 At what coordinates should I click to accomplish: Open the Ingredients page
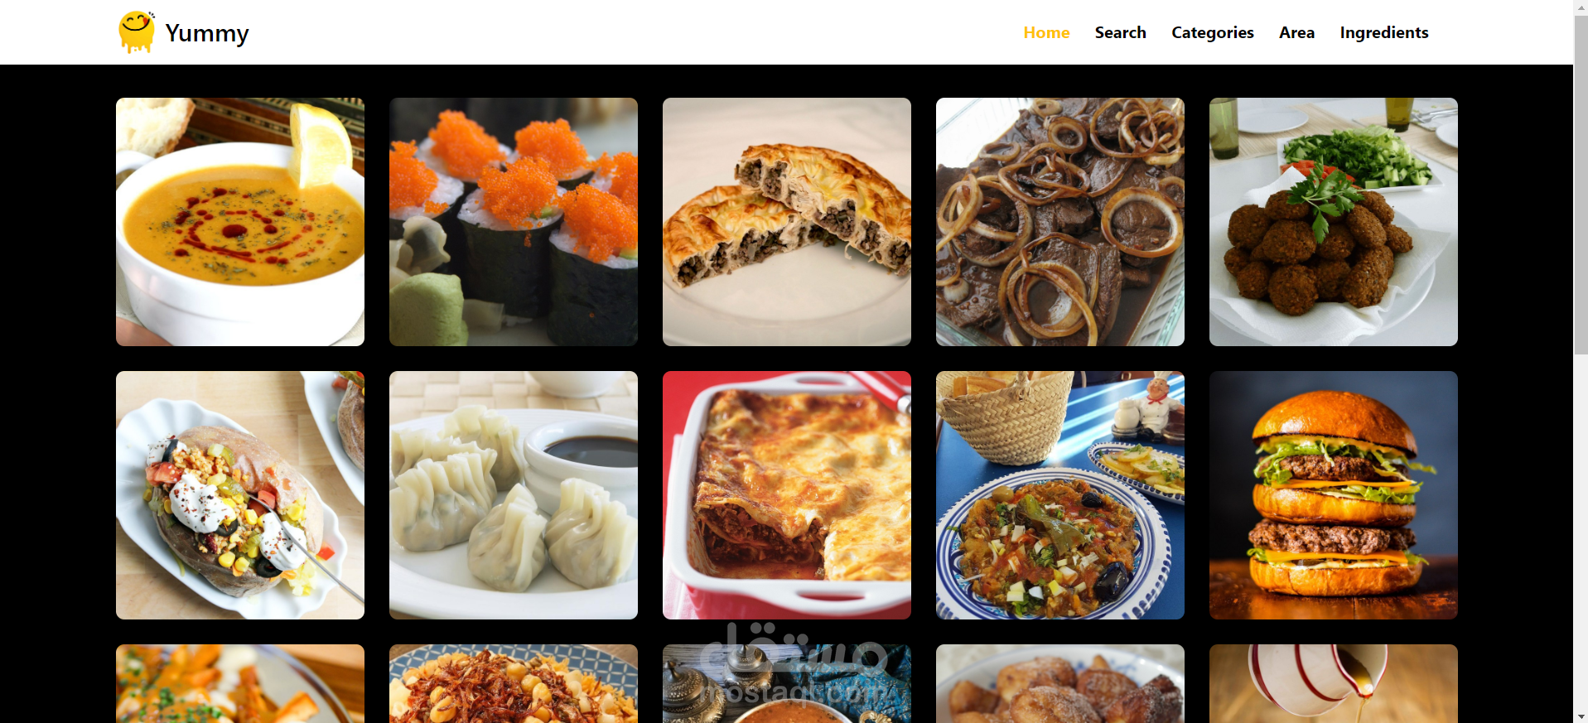pos(1383,32)
